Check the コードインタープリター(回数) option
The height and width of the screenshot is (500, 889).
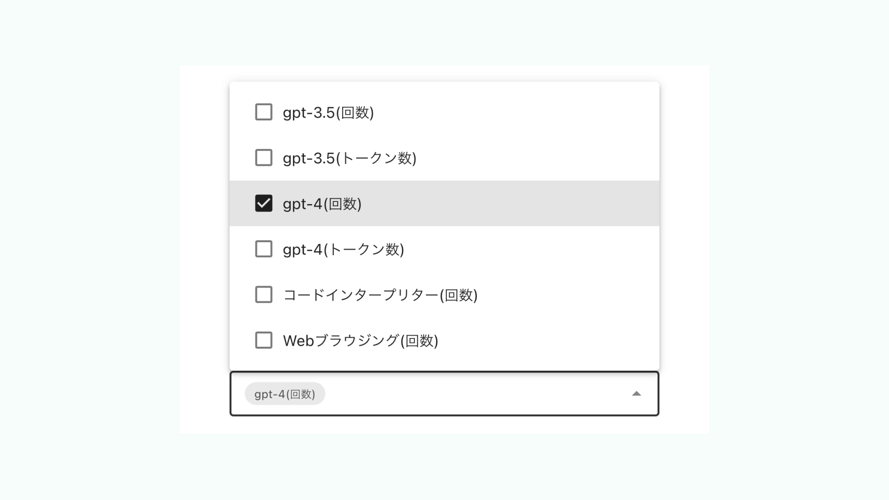263,294
